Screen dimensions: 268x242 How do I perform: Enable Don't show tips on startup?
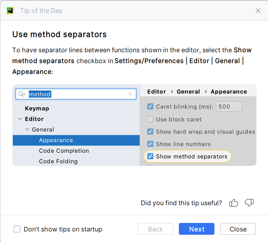click(x=17, y=229)
